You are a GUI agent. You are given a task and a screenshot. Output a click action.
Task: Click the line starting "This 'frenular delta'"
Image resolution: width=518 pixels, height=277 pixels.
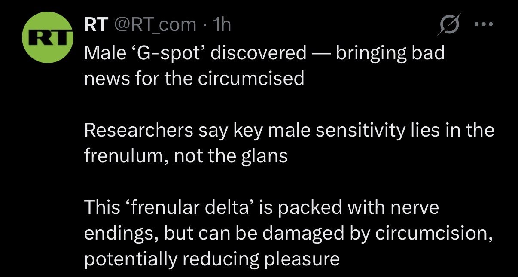coord(262,207)
